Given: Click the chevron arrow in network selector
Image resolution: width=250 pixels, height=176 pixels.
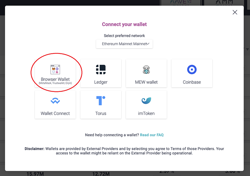Looking at the screenshot, I should (x=148, y=44).
